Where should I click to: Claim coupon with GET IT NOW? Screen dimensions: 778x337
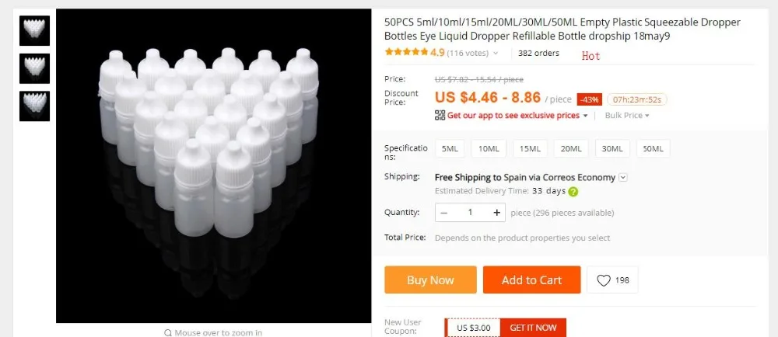click(533, 328)
